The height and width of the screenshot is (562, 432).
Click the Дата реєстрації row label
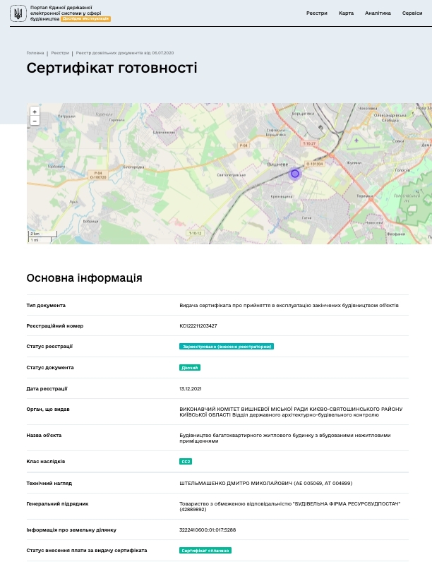pos(47,388)
